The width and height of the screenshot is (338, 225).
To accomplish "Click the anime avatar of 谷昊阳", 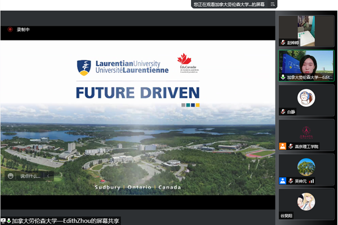I will coord(306,201).
